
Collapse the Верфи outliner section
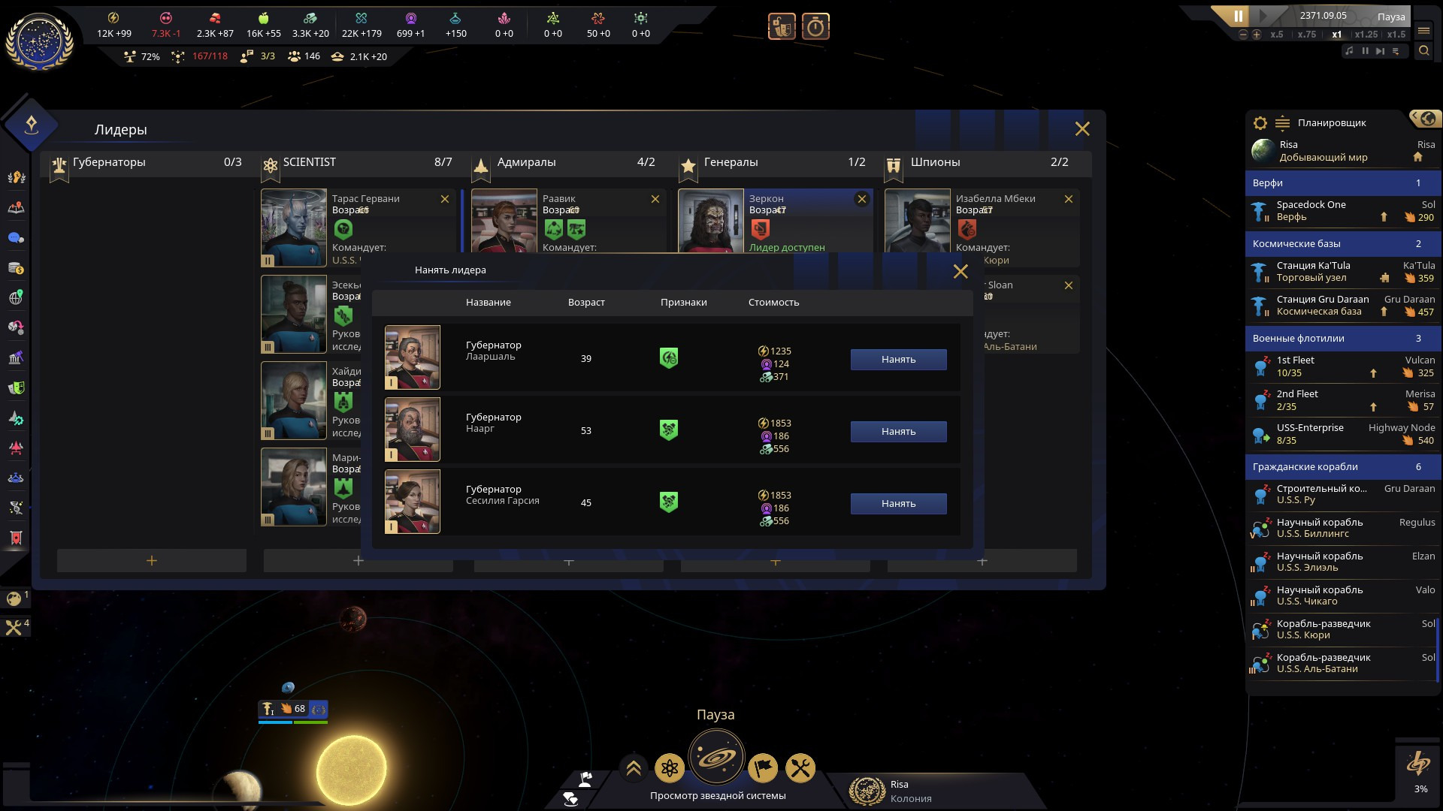tap(1342, 183)
